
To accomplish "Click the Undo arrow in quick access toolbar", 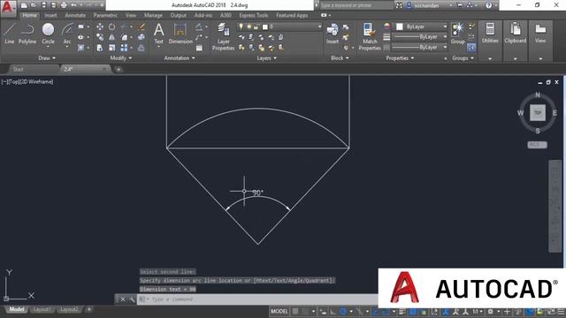I will point(73,5).
